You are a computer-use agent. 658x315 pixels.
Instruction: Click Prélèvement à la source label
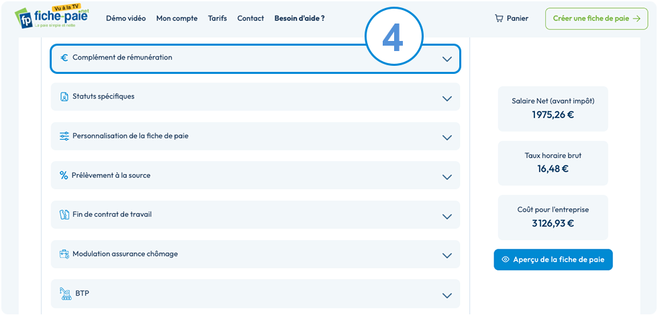[111, 175]
